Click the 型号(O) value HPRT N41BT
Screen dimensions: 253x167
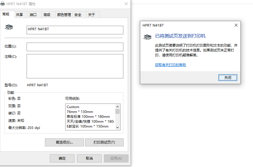pyautogui.click(x=37, y=85)
